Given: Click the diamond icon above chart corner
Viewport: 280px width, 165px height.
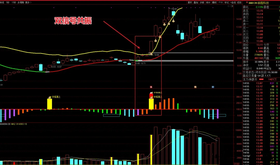Looking at the screenshot, I should click(229, 6).
